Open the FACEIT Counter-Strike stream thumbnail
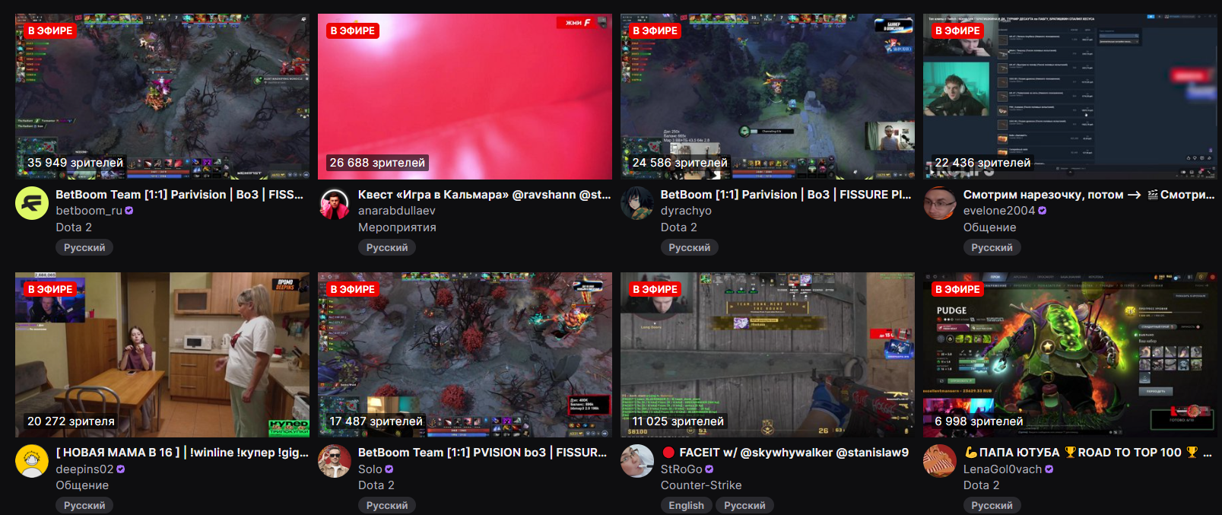This screenshot has height=515, width=1222. [x=767, y=355]
